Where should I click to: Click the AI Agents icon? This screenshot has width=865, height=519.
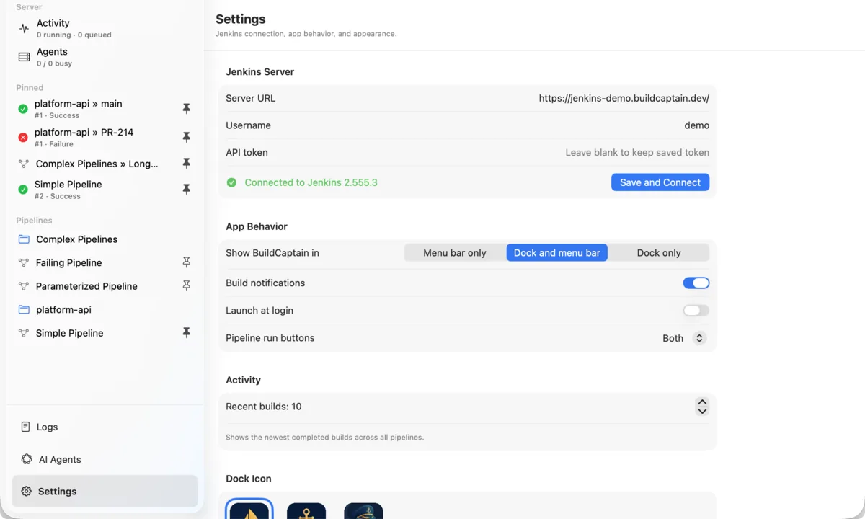(x=27, y=459)
